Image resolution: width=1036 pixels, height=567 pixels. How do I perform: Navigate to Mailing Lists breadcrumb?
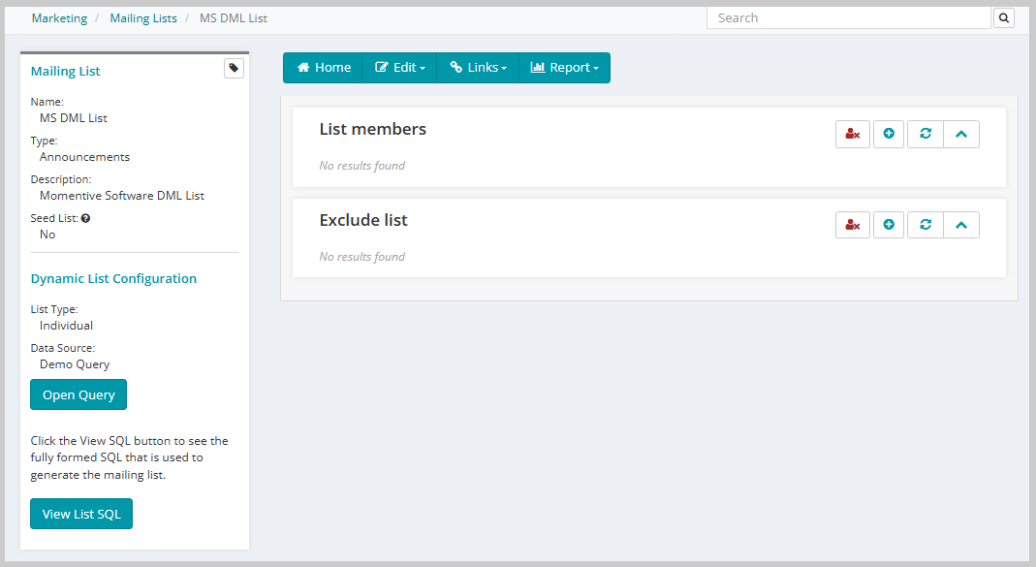click(143, 18)
